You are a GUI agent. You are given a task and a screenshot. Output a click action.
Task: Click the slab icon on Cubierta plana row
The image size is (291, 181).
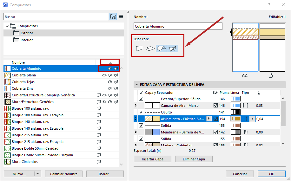pos(104,75)
